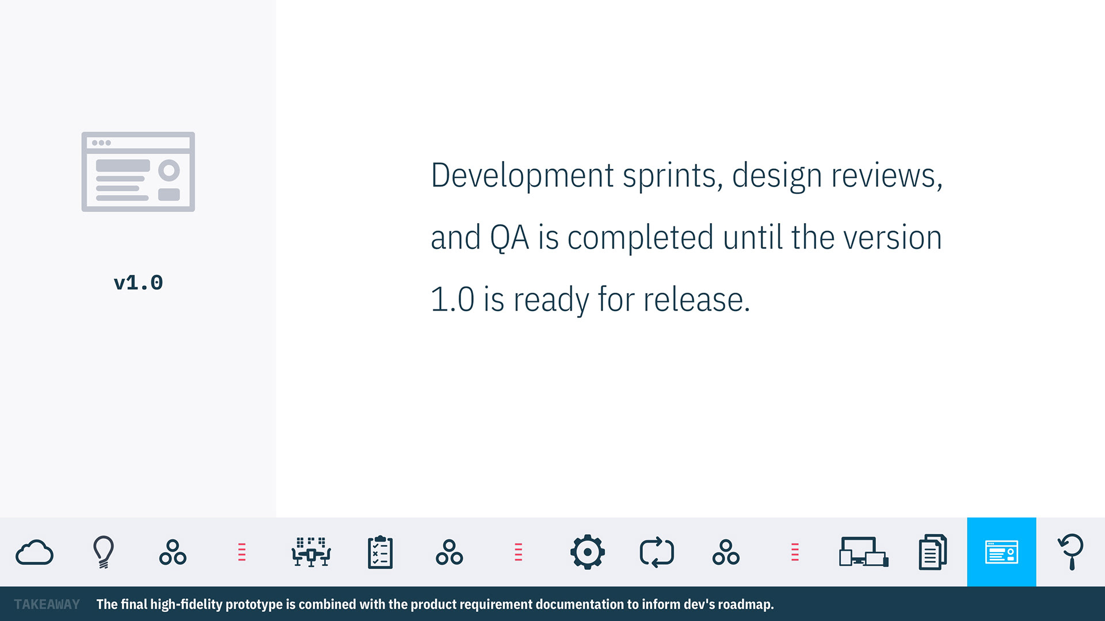Open the three-circles icon next to the lightbulb
This screenshot has height=621, width=1105.
(173, 552)
